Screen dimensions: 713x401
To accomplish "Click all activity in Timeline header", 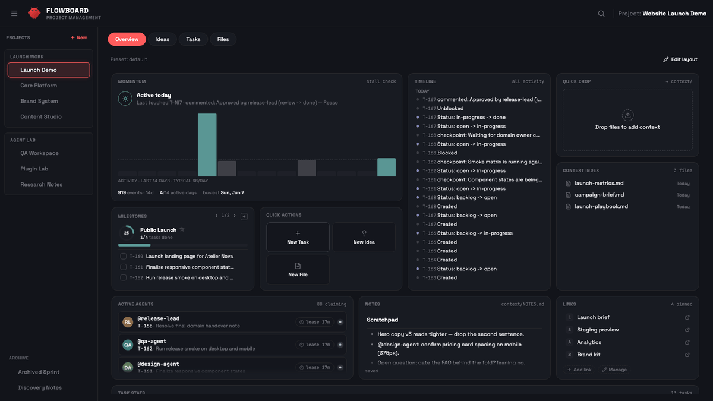I will pyautogui.click(x=528, y=81).
